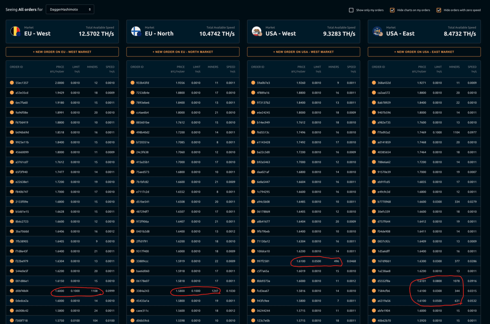Click the orange icon of order b7770968
The height and width of the screenshot is (324, 490).
[374, 202]
